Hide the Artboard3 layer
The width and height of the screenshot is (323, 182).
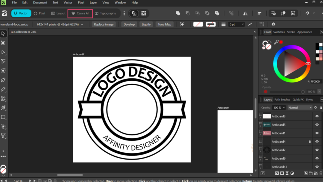pos(317,116)
